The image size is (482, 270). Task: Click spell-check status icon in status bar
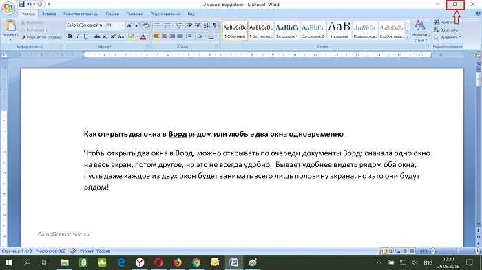click(73, 251)
